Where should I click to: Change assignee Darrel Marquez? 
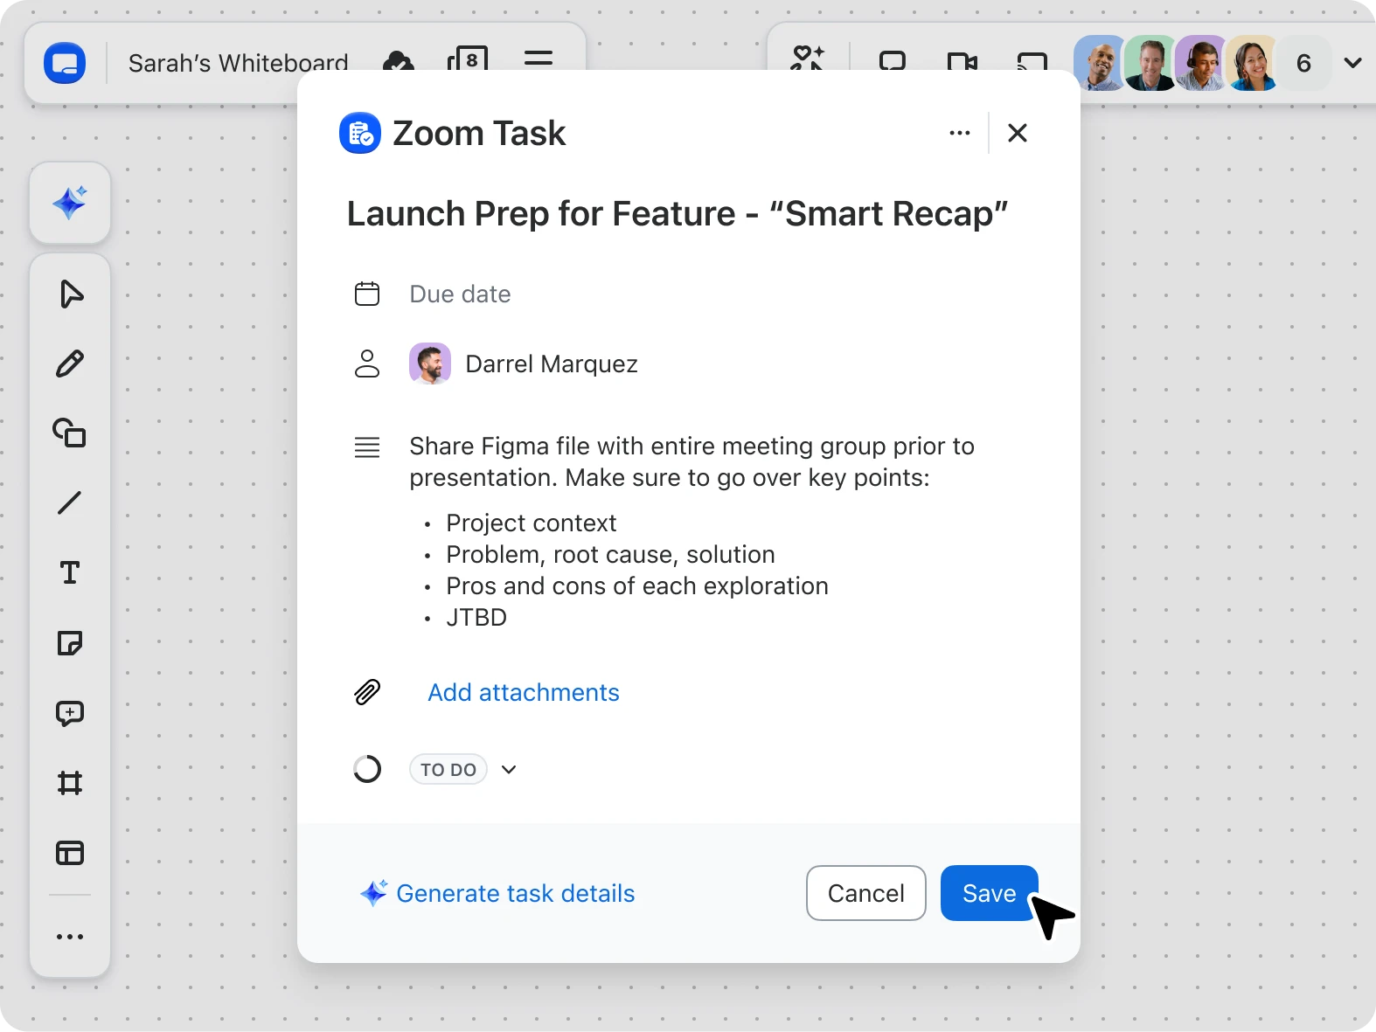click(x=552, y=364)
